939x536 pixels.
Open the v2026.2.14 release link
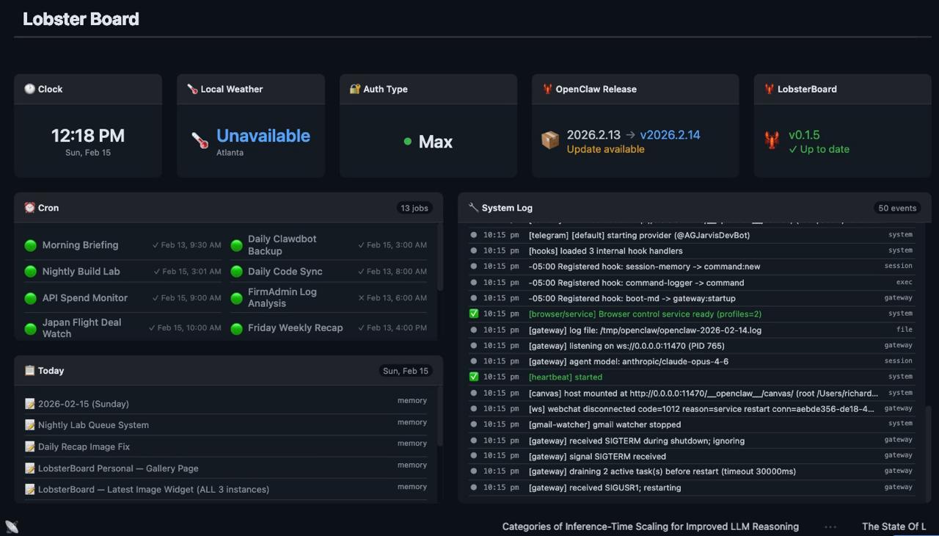(x=670, y=134)
